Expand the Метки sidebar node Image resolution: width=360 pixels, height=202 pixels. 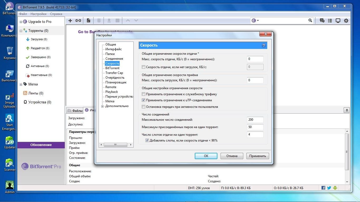click(21, 84)
